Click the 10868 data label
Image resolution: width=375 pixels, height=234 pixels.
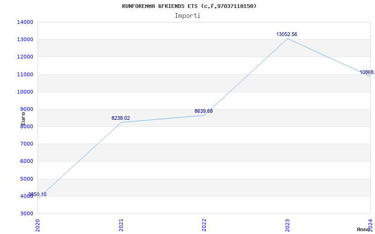[x=367, y=72]
